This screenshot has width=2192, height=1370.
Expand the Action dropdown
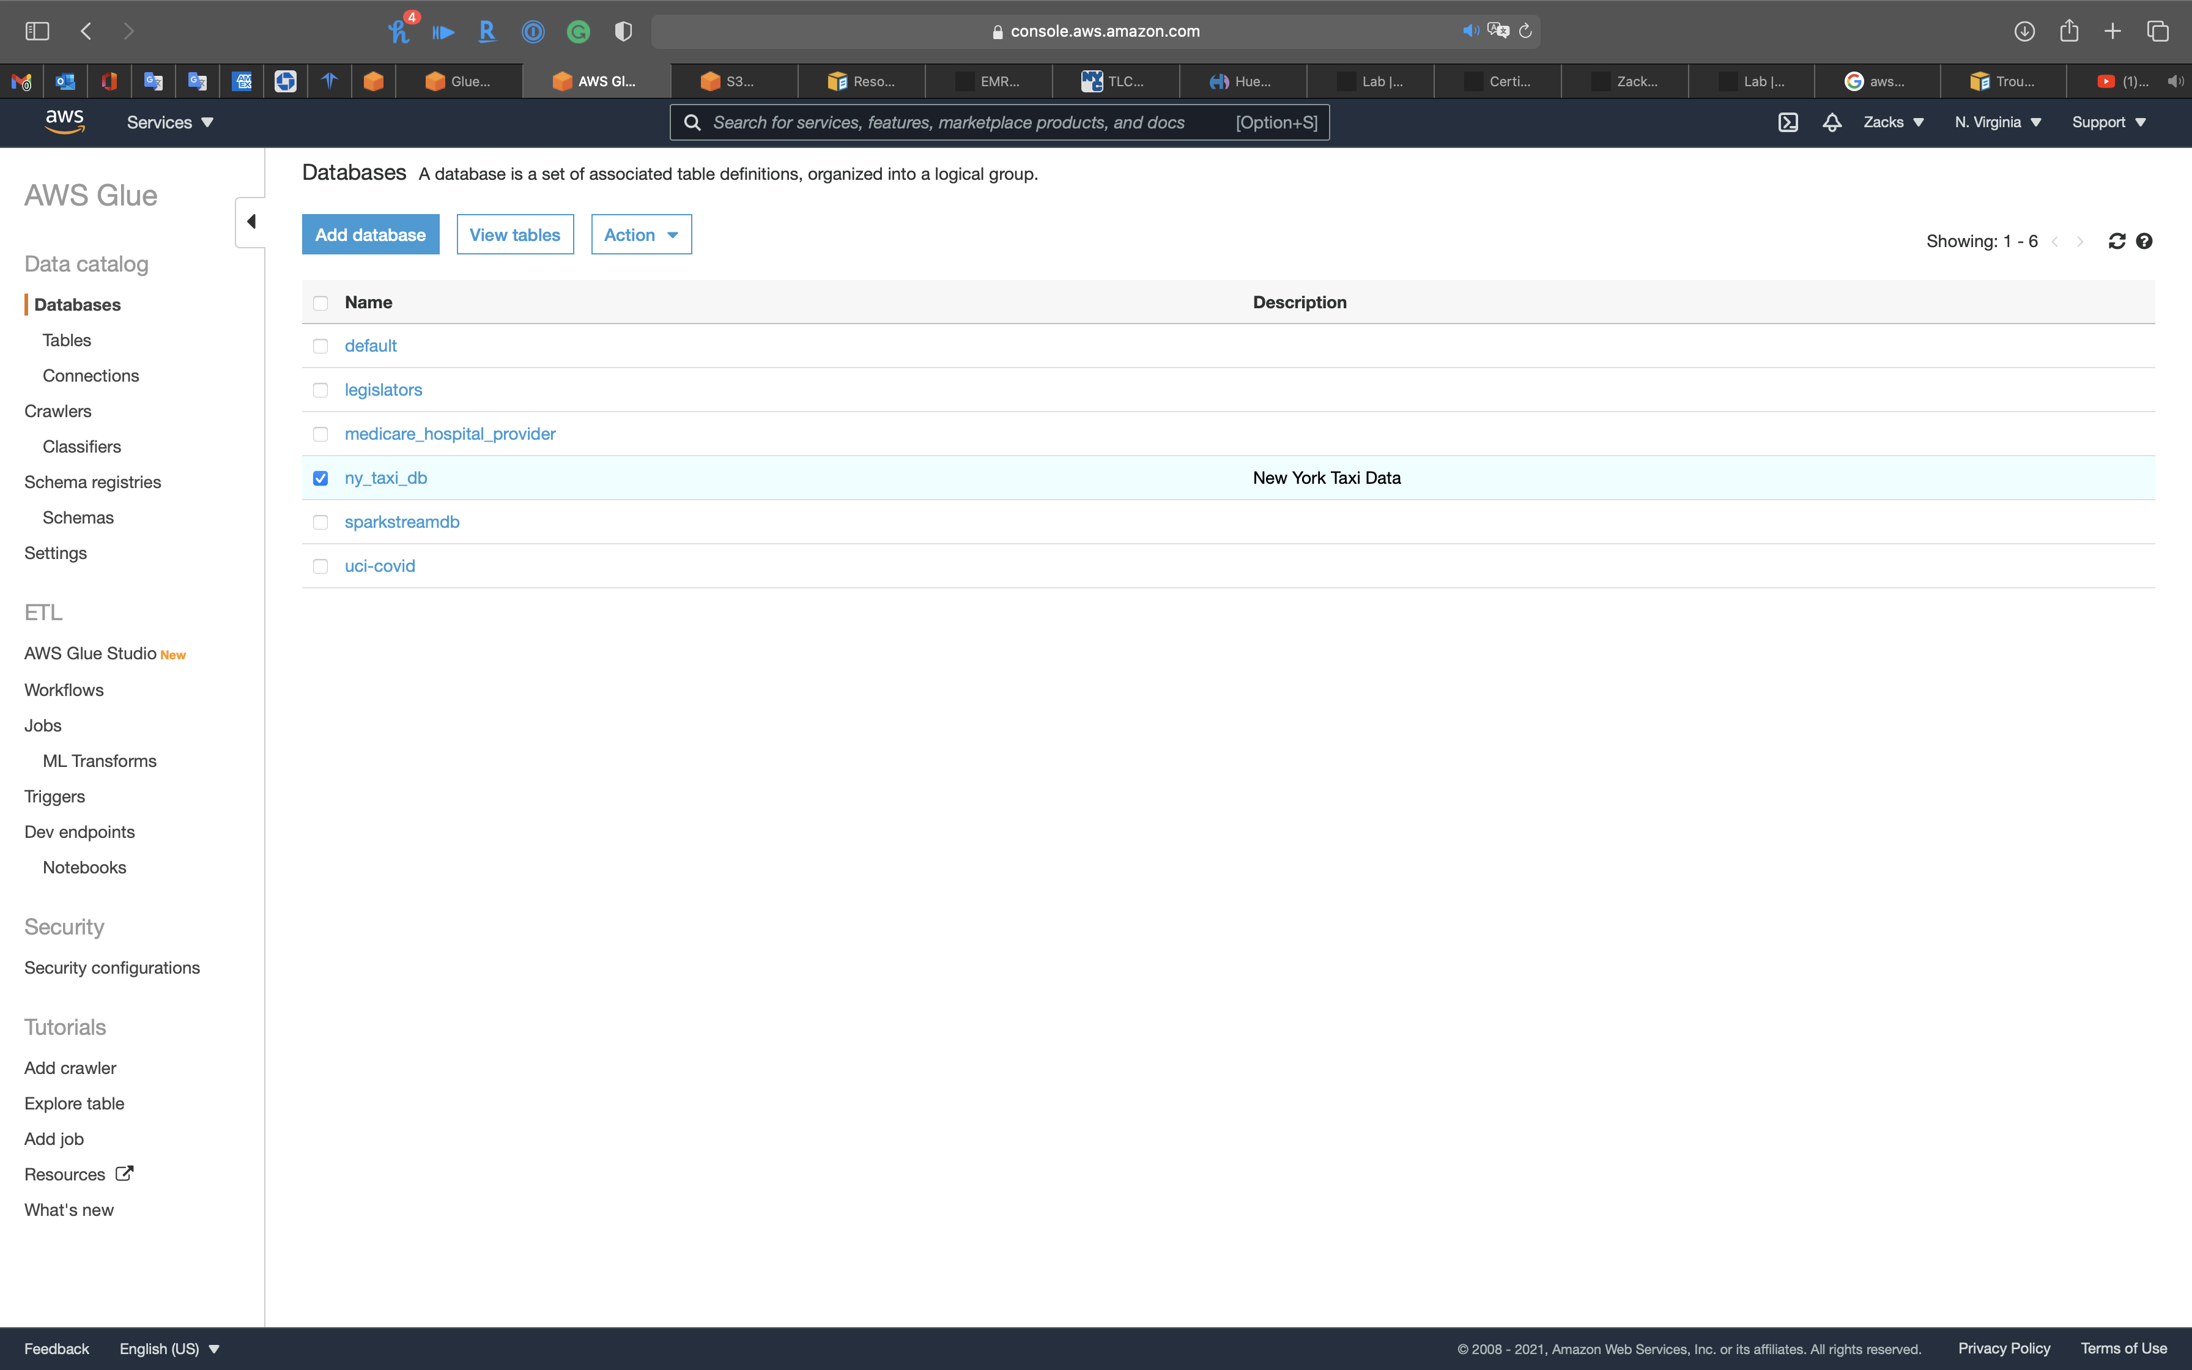642,235
